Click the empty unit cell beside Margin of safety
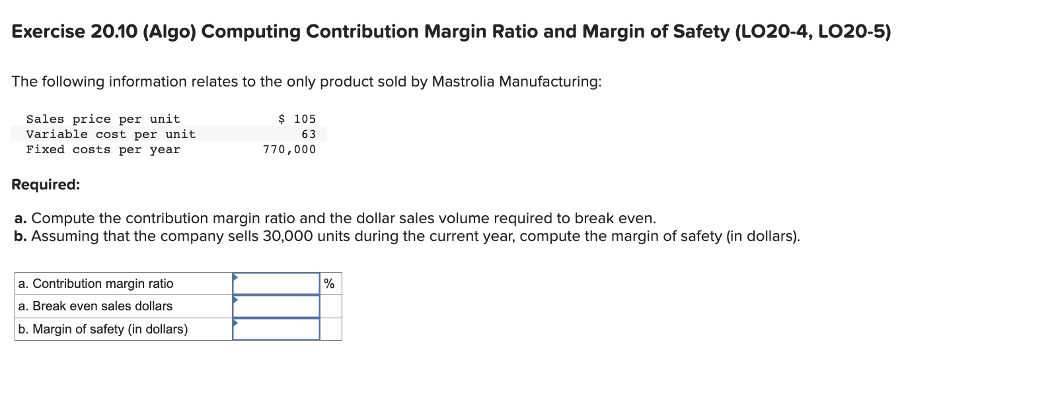 tap(331, 329)
